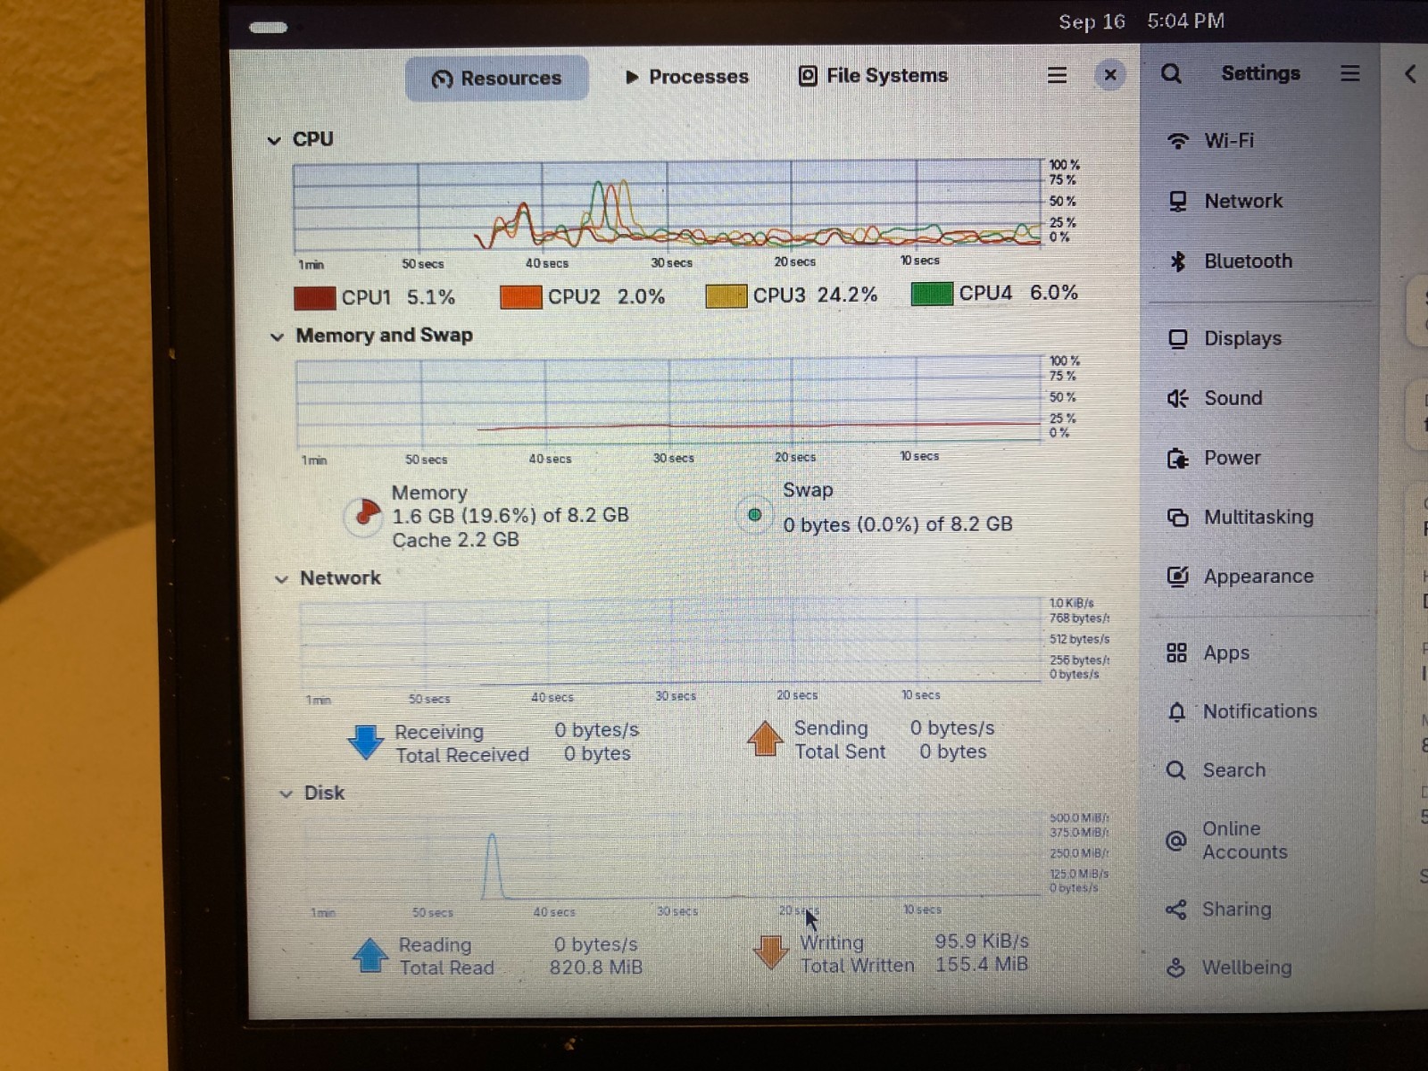Open Appearance settings panel
The height and width of the screenshot is (1071, 1428).
[x=1259, y=577]
